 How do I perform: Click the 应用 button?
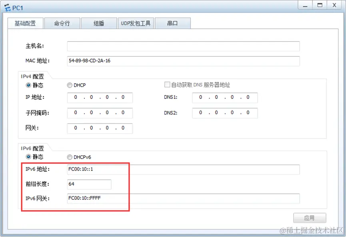click(310, 218)
